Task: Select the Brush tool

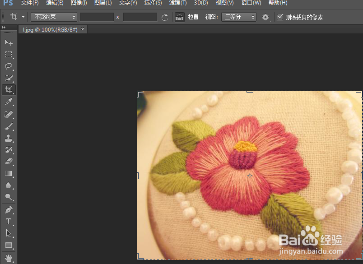Action: coord(9,126)
